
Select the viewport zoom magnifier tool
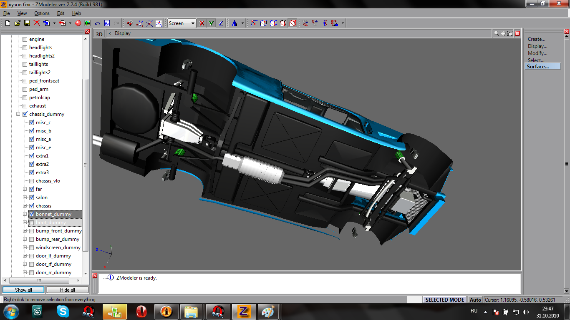[x=497, y=33]
